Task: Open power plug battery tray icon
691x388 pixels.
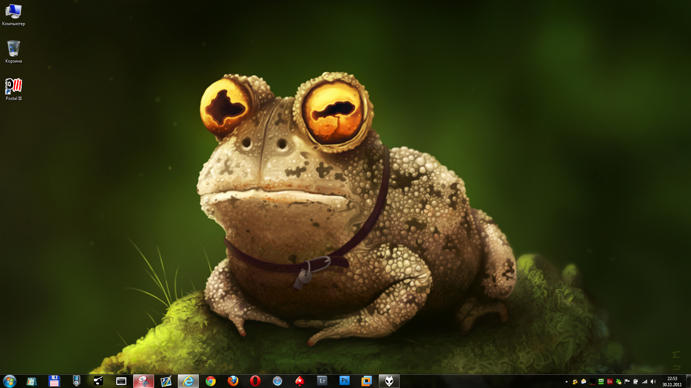Action: point(636,382)
